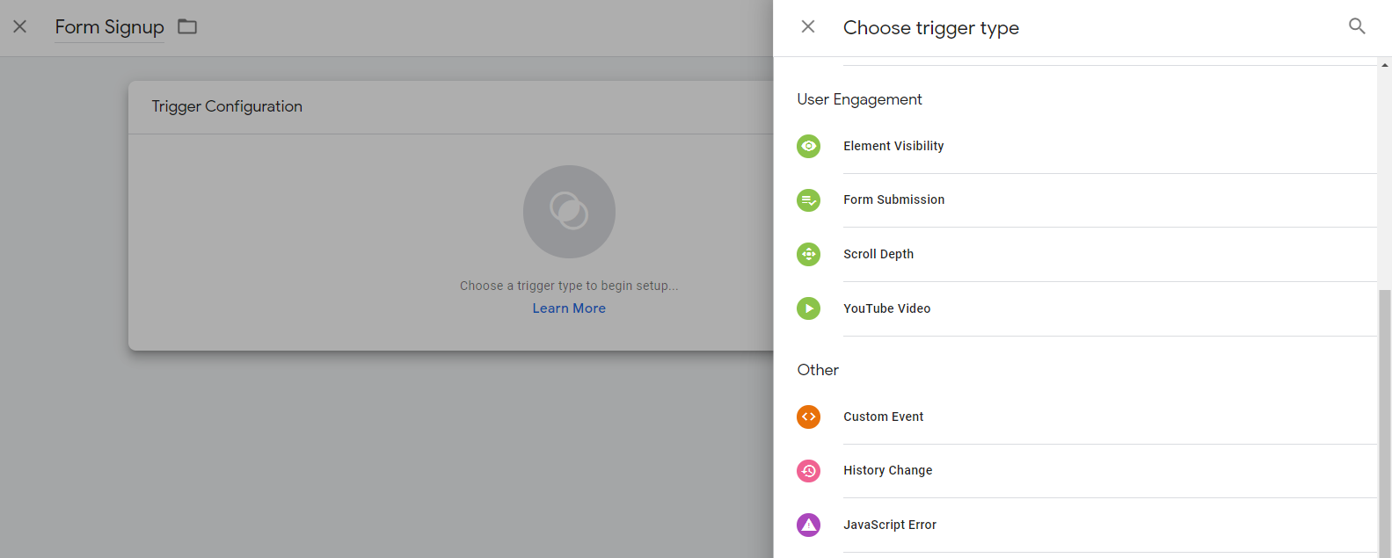The height and width of the screenshot is (558, 1392).
Task: Select YouTube Video trigger type
Action: [1087, 308]
